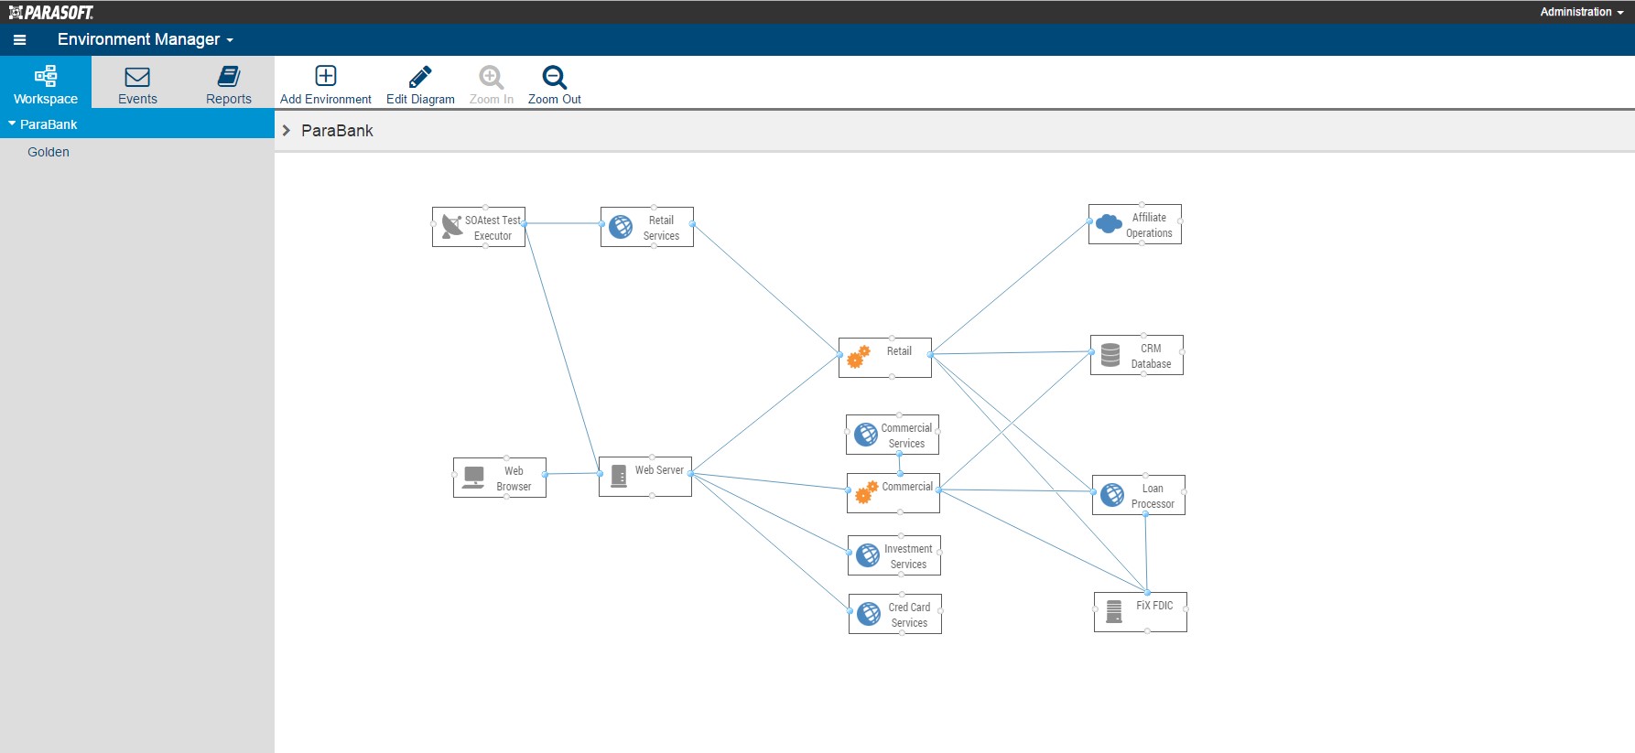Select the Affiliate Operations cloud icon

click(x=1109, y=223)
